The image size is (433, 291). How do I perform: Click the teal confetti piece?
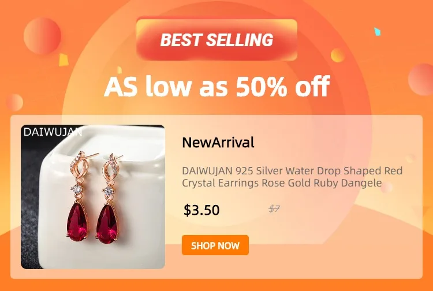(x=377, y=32)
